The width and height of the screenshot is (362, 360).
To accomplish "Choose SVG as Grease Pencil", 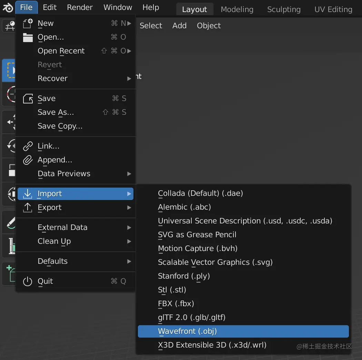I will click(x=243, y=235).
